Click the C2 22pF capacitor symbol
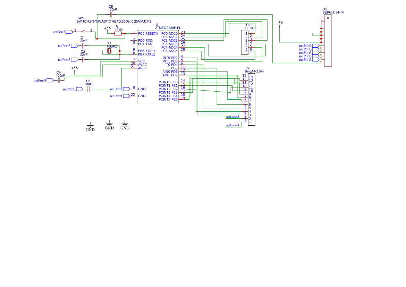 click(83, 60)
